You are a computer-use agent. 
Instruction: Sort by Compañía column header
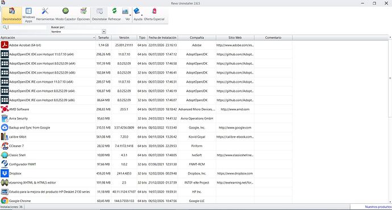pyautogui.click(x=197, y=37)
